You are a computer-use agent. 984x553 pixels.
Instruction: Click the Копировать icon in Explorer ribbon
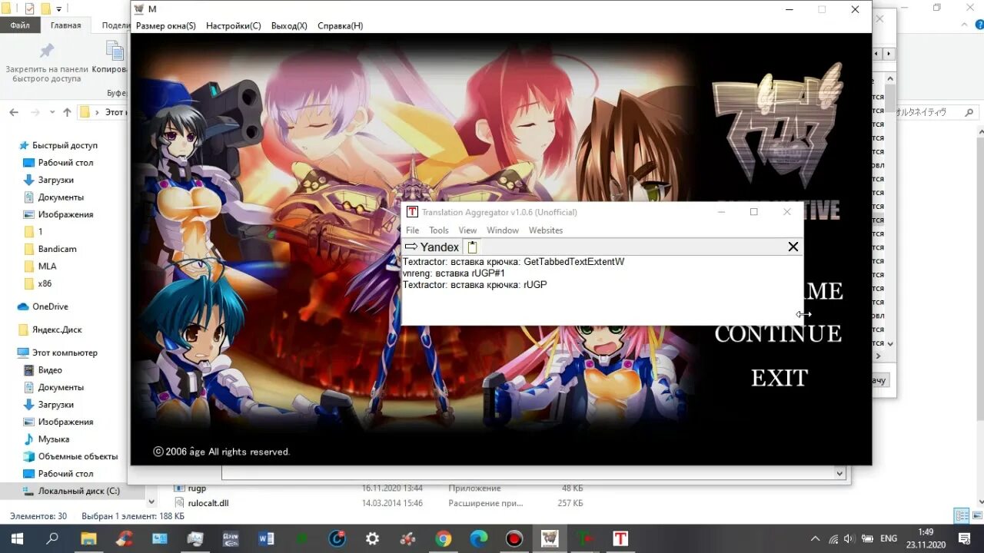115,51
